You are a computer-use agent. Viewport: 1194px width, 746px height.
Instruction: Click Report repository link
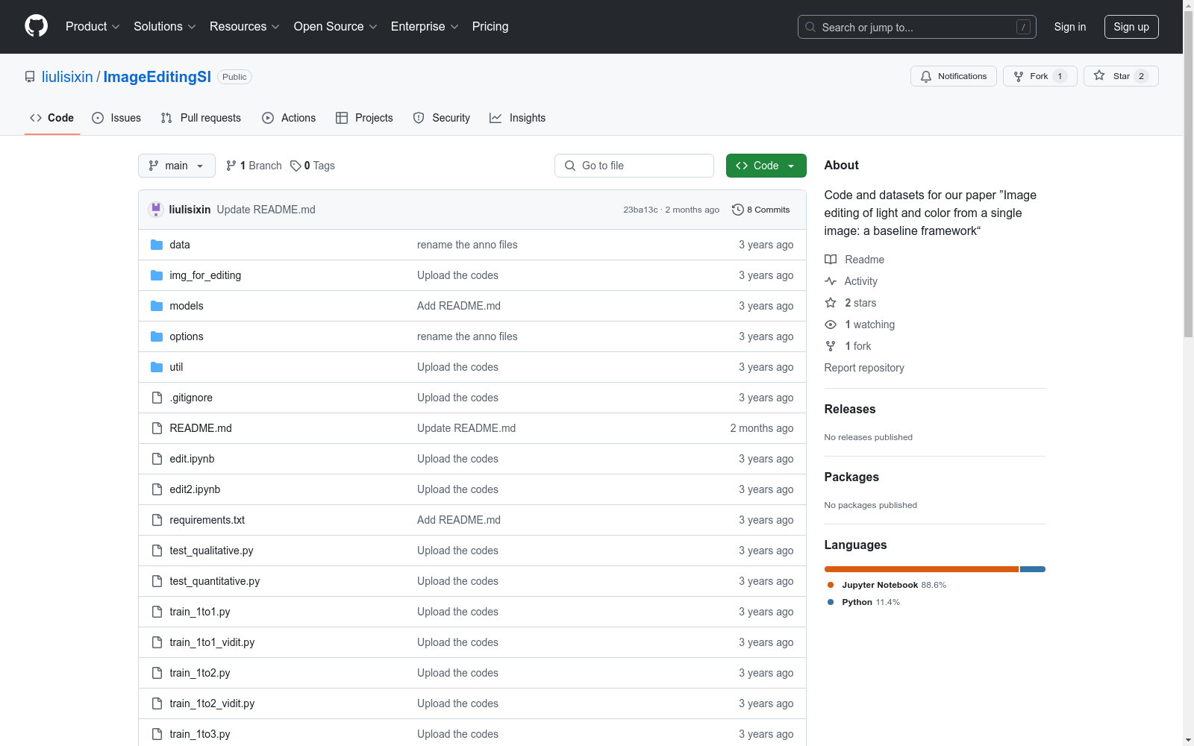pyautogui.click(x=864, y=368)
